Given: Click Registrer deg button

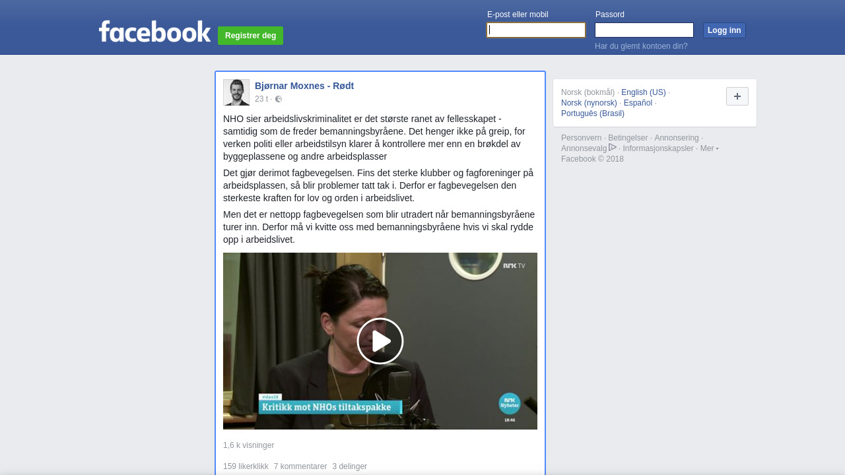Looking at the screenshot, I should tap(250, 36).
